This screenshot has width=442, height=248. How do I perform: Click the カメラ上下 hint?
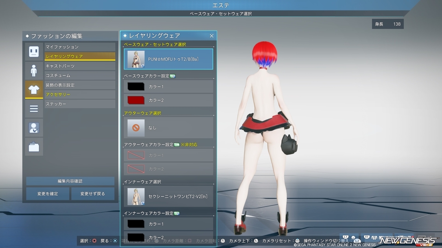coord(243,241)
